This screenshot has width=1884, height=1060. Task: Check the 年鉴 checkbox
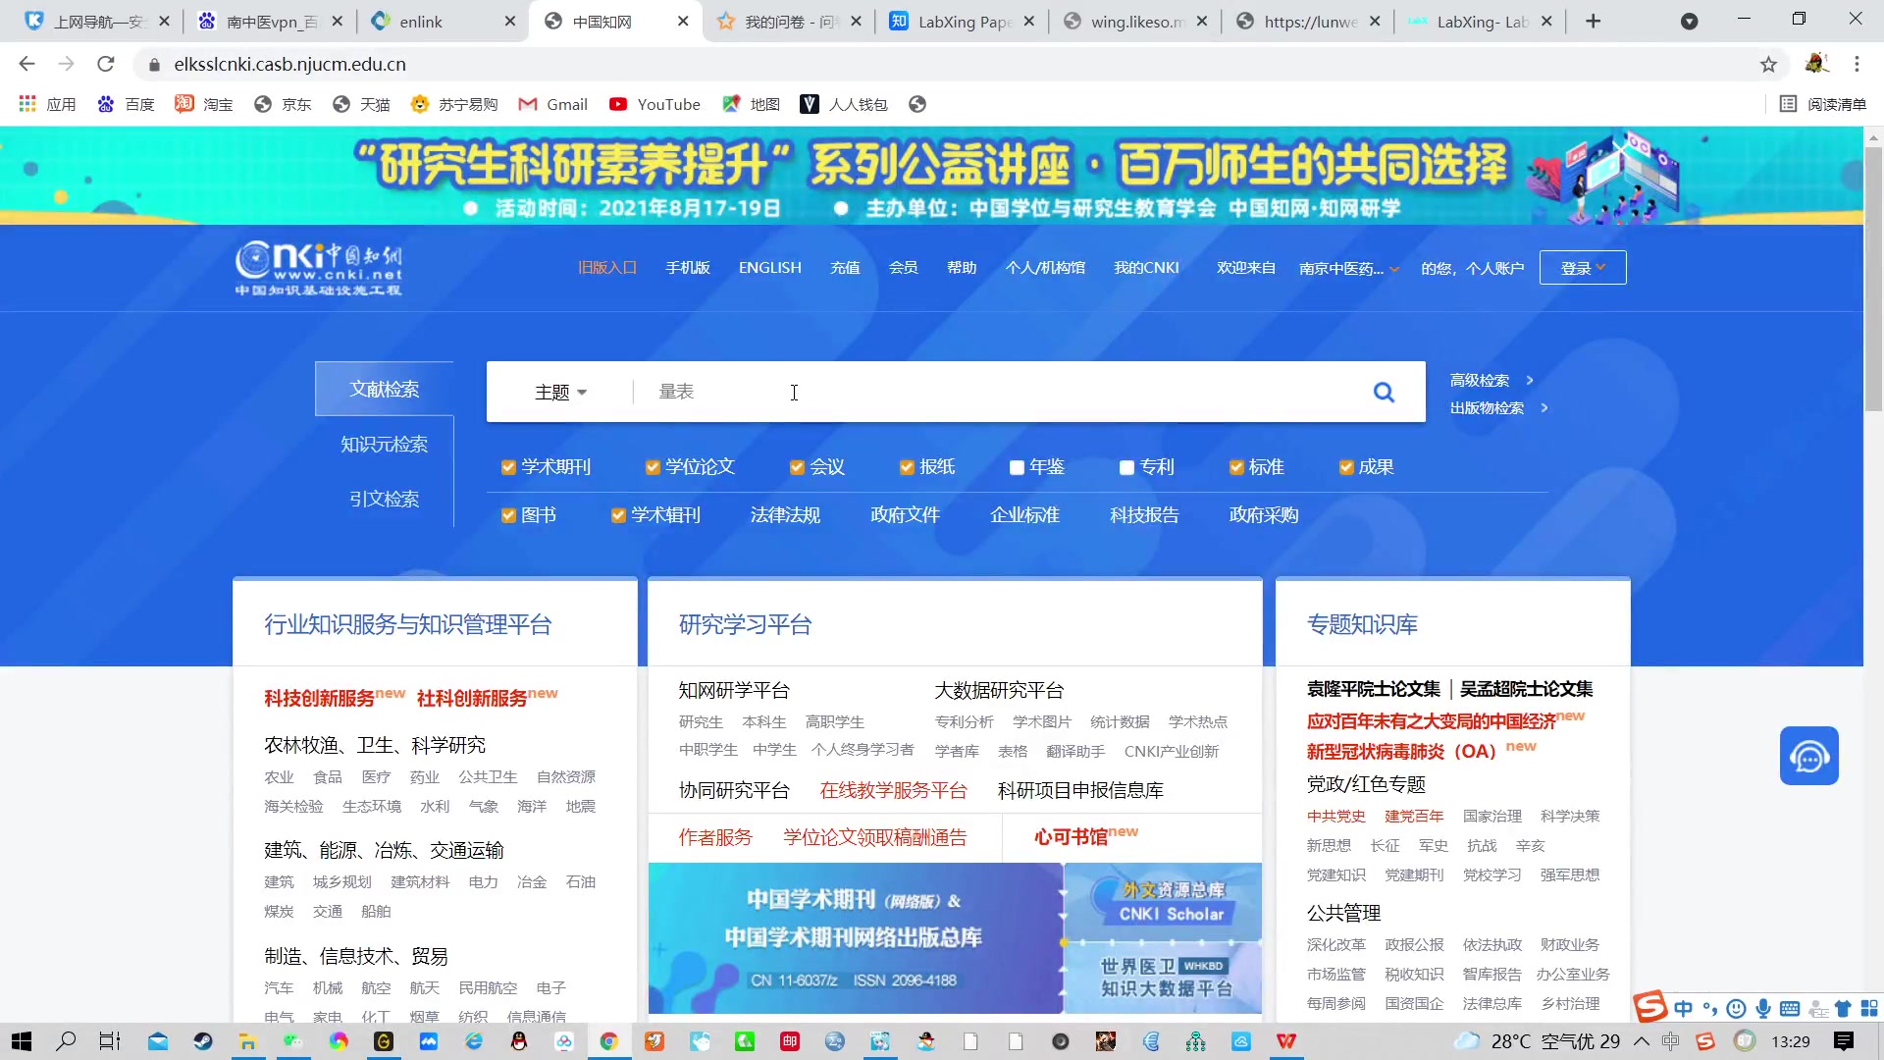1017,467
